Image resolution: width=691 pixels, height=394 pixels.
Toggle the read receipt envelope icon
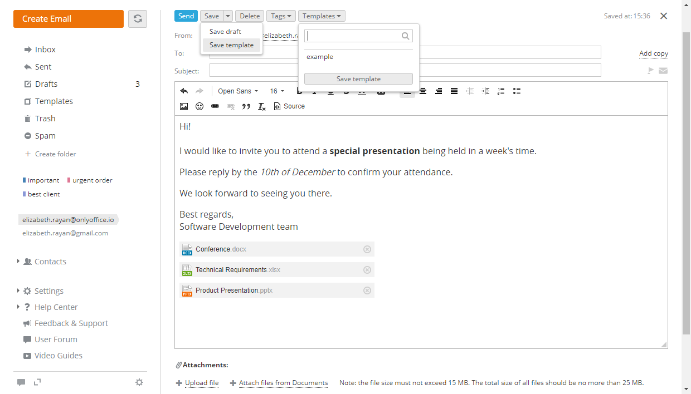[x=663, y=71]
